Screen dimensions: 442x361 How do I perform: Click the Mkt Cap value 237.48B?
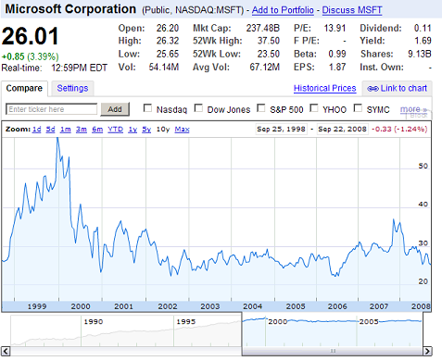pyautogui.click(x=263, y=28)
